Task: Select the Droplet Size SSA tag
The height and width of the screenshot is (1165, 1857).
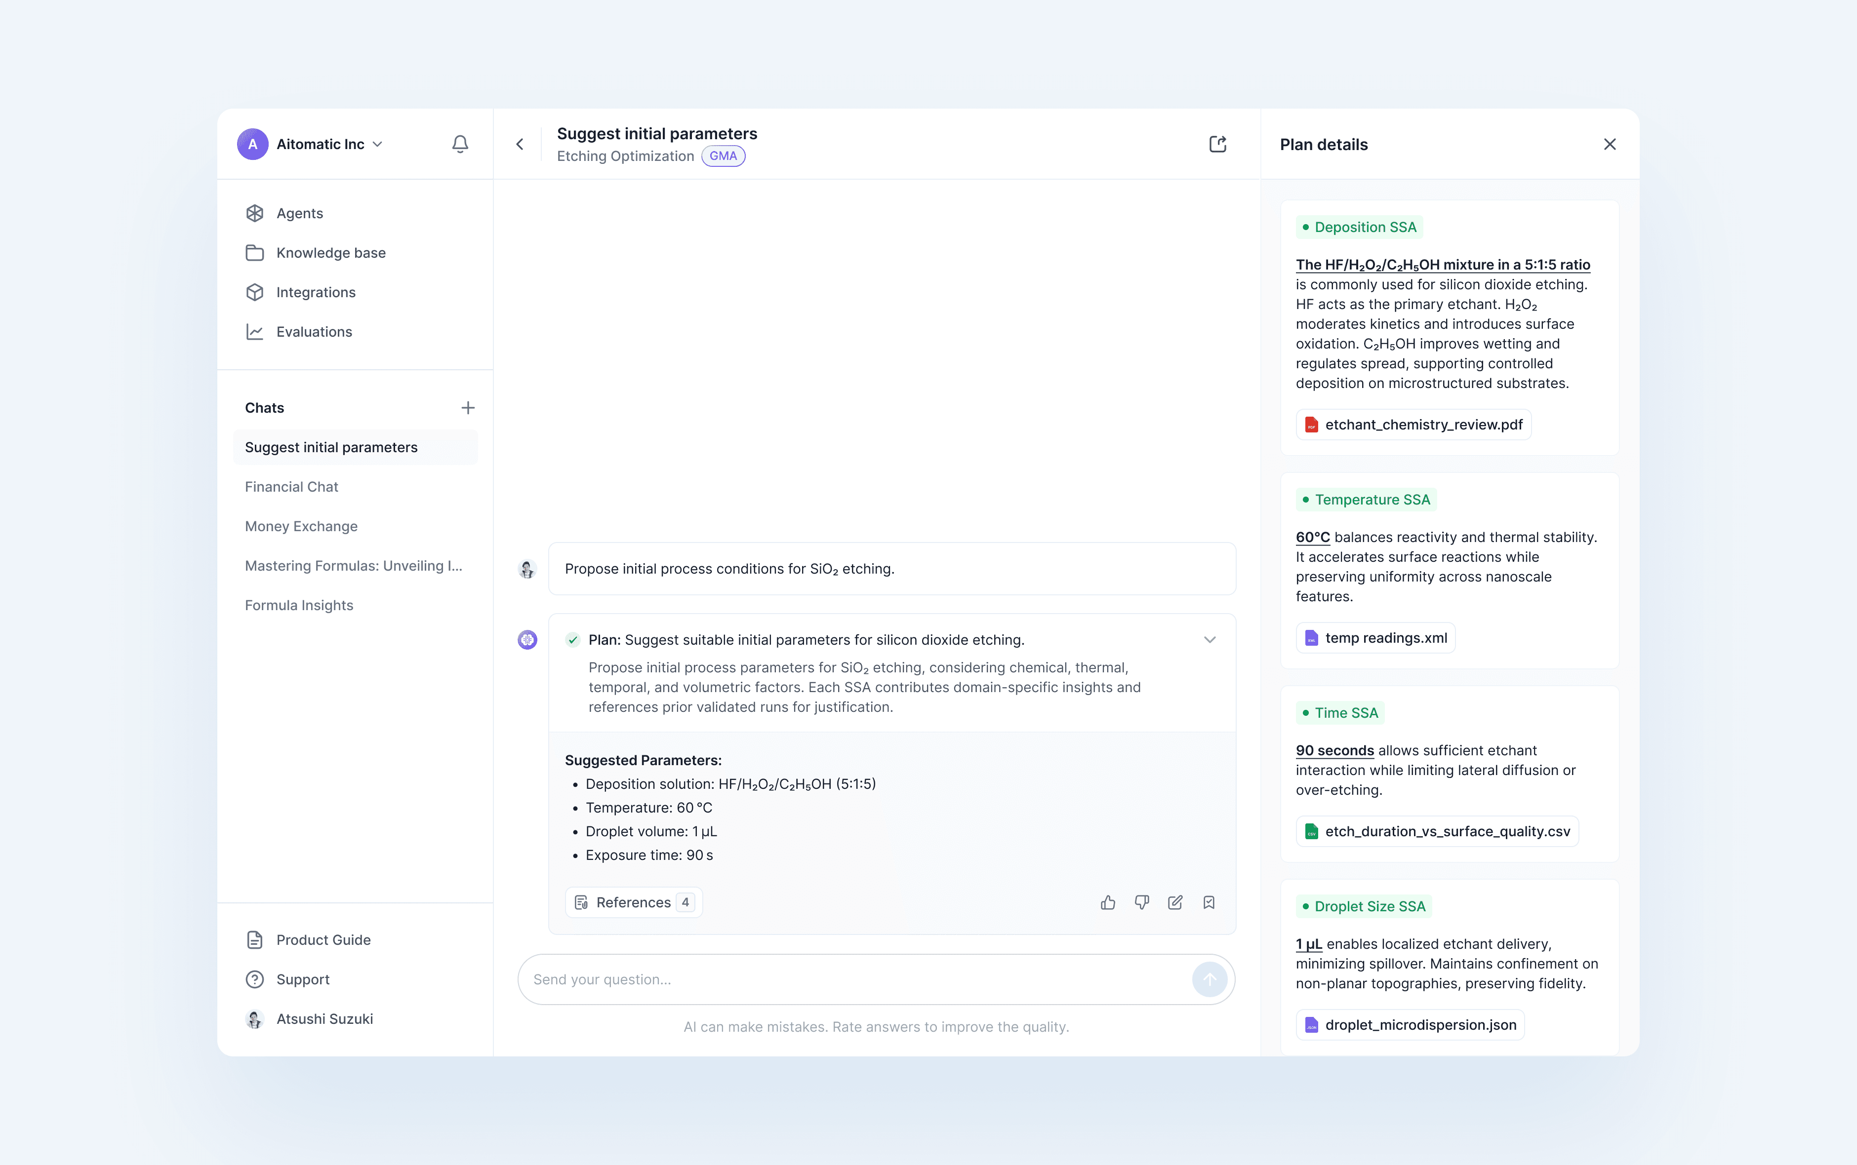Action: [x=1364, y=907]
